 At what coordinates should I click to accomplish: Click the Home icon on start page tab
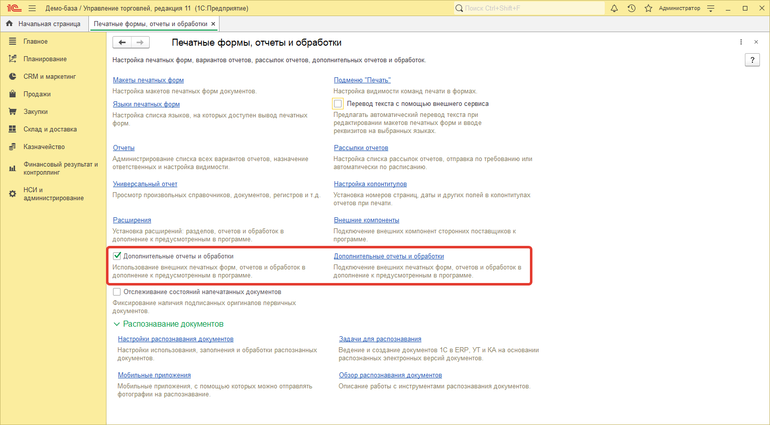click(10, 24)
